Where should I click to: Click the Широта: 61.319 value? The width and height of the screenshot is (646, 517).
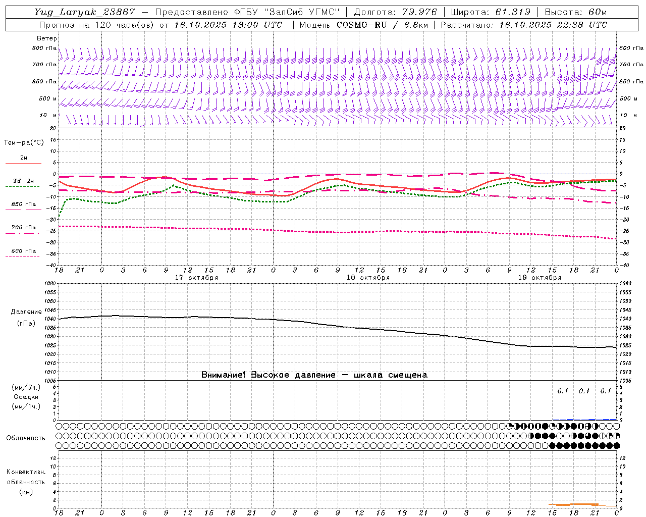491,13
